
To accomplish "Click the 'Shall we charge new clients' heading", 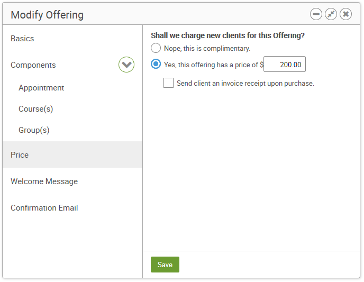I will click(x=228, y=35).
